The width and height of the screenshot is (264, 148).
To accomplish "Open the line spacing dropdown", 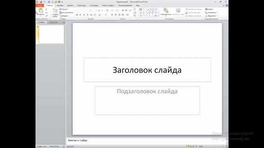I will (130, 10).
